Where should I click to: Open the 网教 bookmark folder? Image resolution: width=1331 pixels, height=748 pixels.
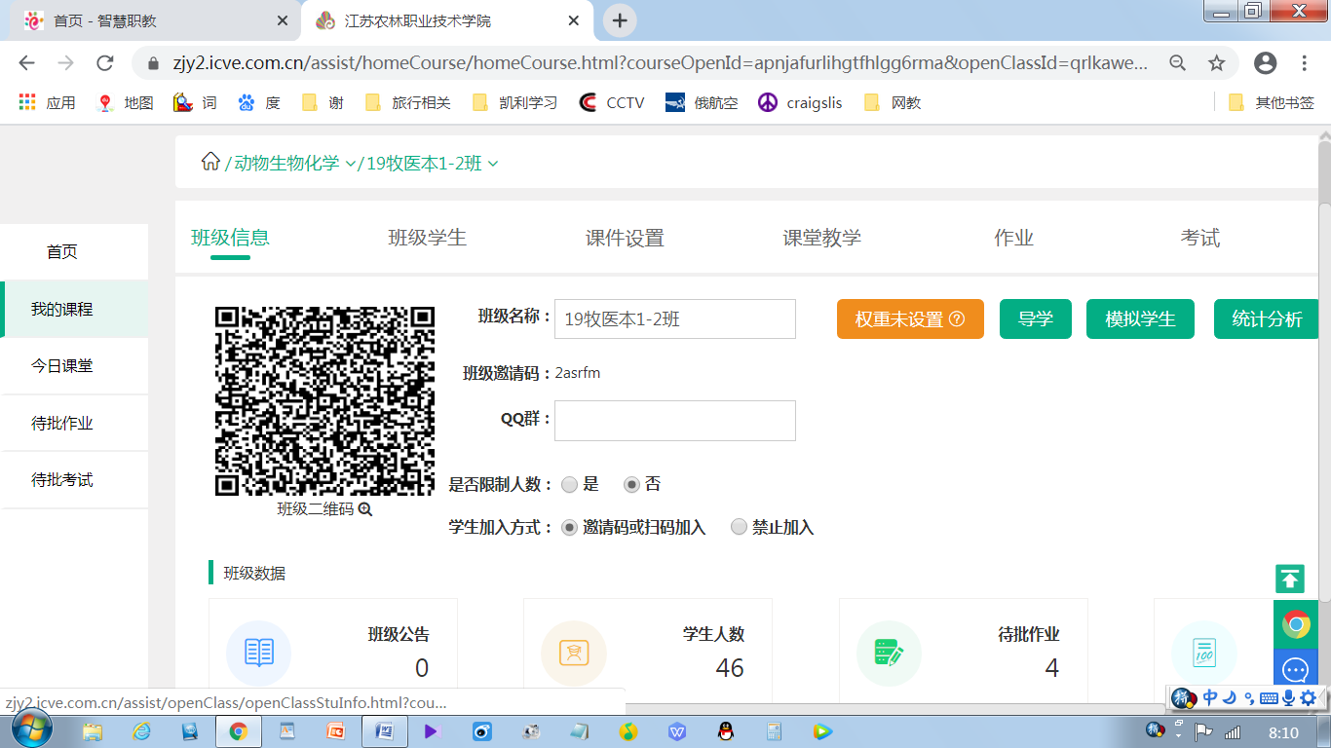click(x=892, y=102)
